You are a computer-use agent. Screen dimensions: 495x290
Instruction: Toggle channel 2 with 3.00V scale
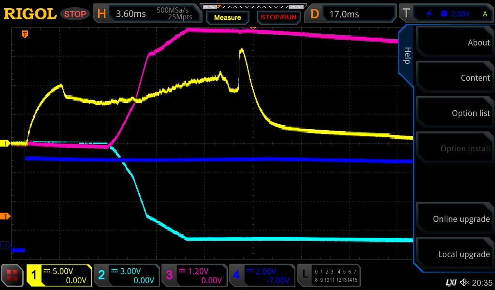tap(126, 275)
